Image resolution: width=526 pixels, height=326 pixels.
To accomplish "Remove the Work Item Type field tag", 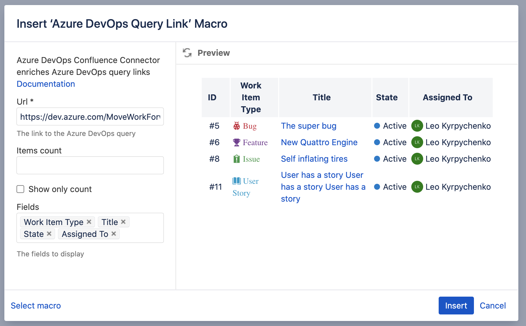I will [x=89, y=222].
